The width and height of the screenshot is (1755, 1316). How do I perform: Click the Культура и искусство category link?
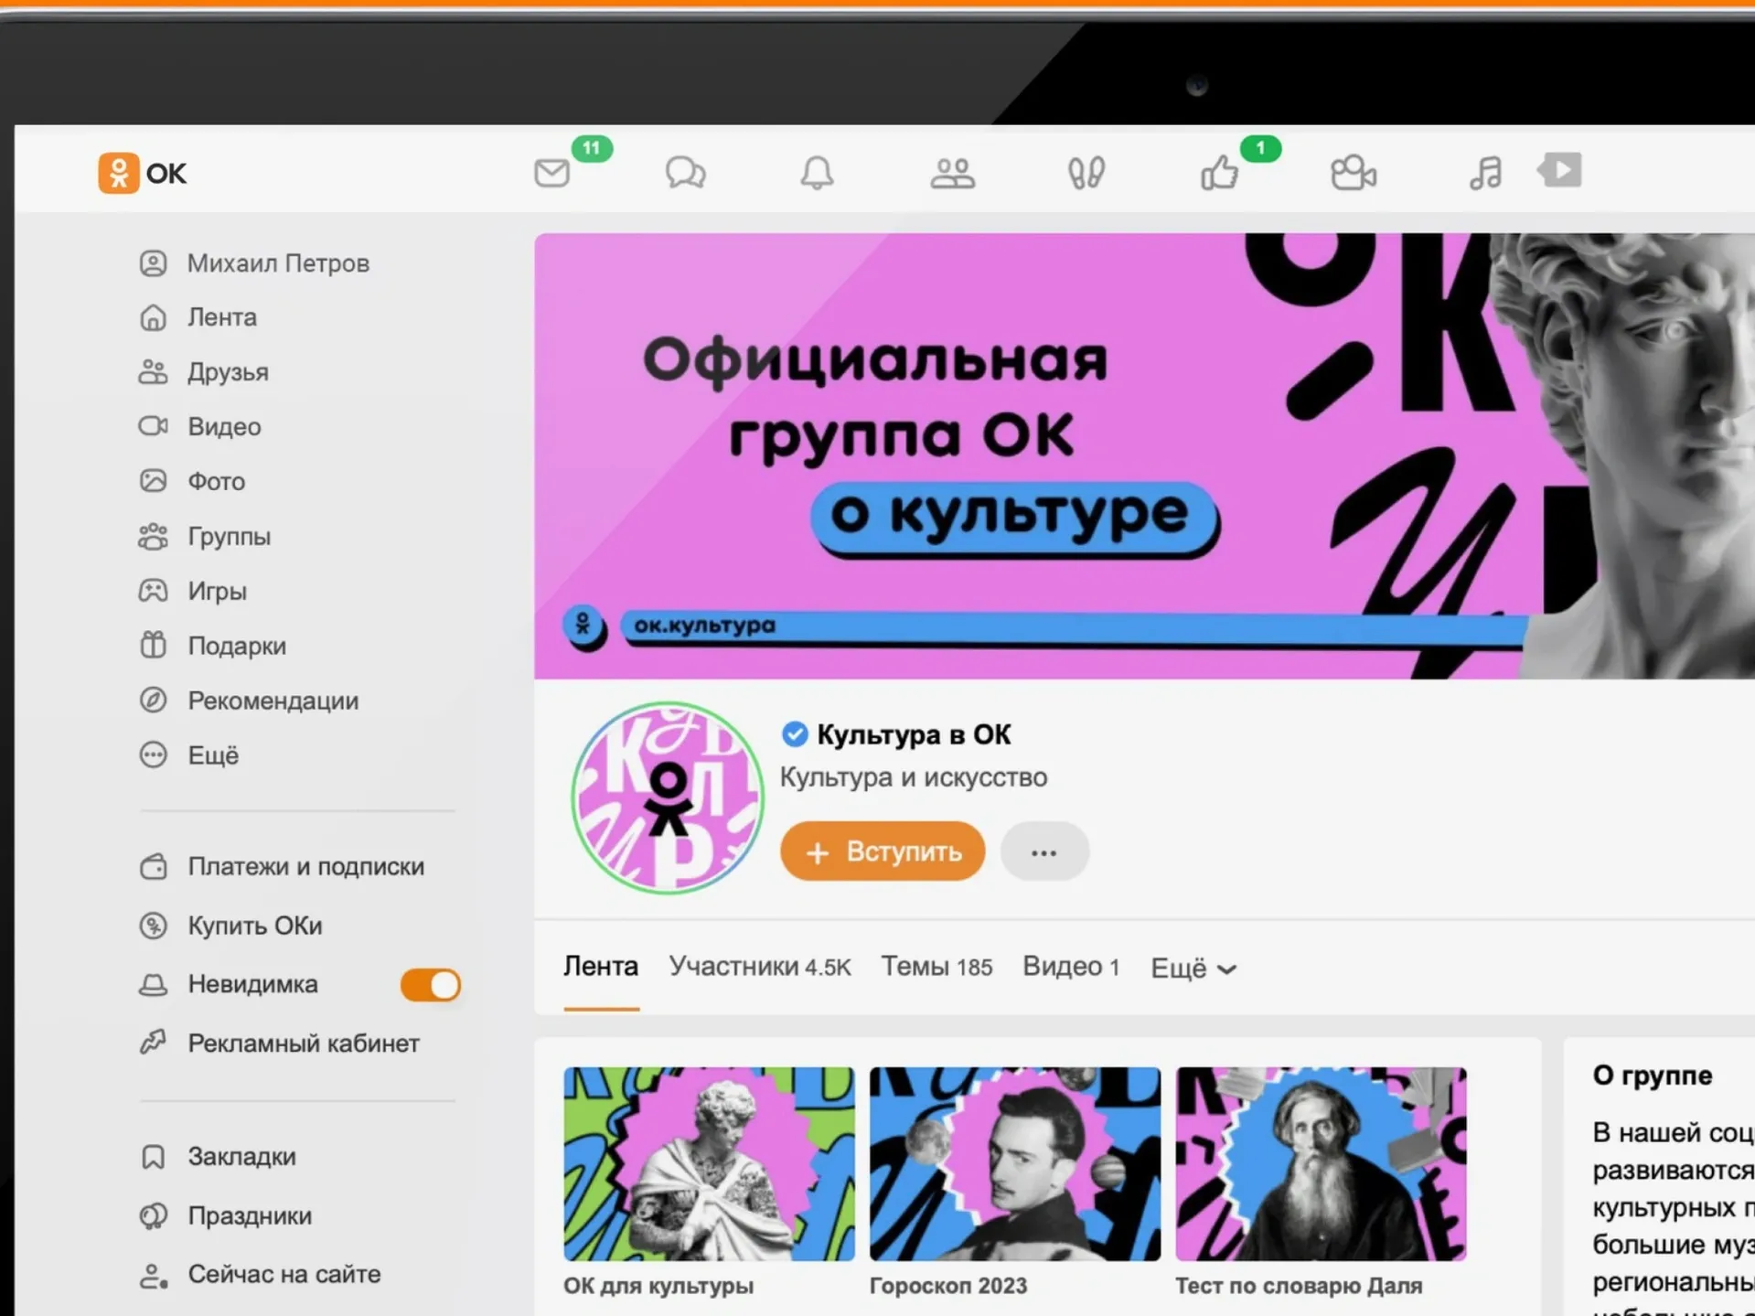(x=913, y=777)
